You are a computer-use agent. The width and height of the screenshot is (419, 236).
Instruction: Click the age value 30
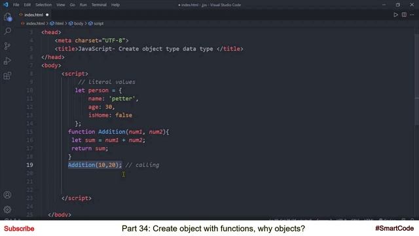tap(109, 107)
